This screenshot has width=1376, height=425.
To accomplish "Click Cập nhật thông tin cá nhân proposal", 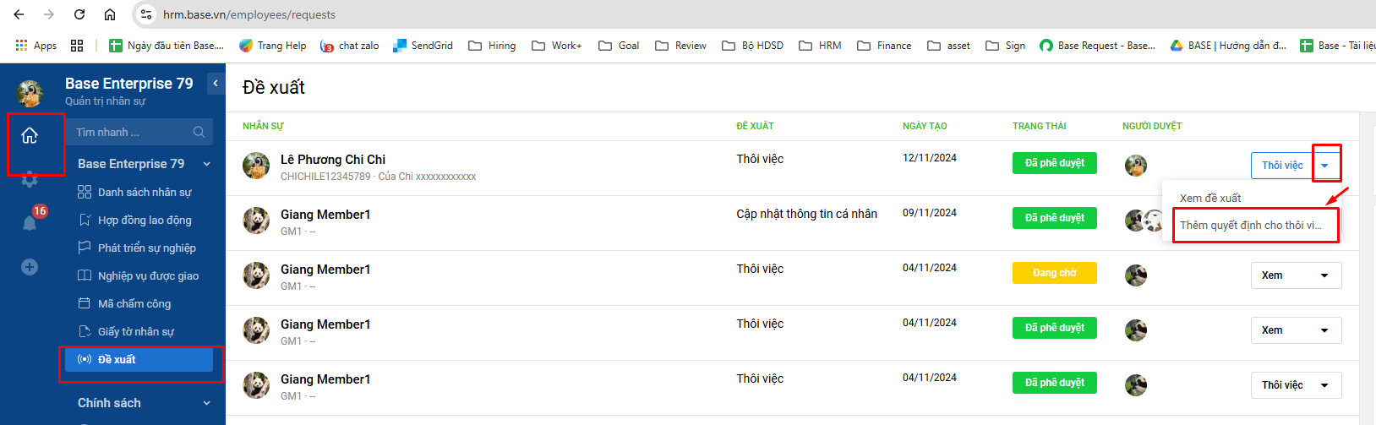I will (806, 214).
